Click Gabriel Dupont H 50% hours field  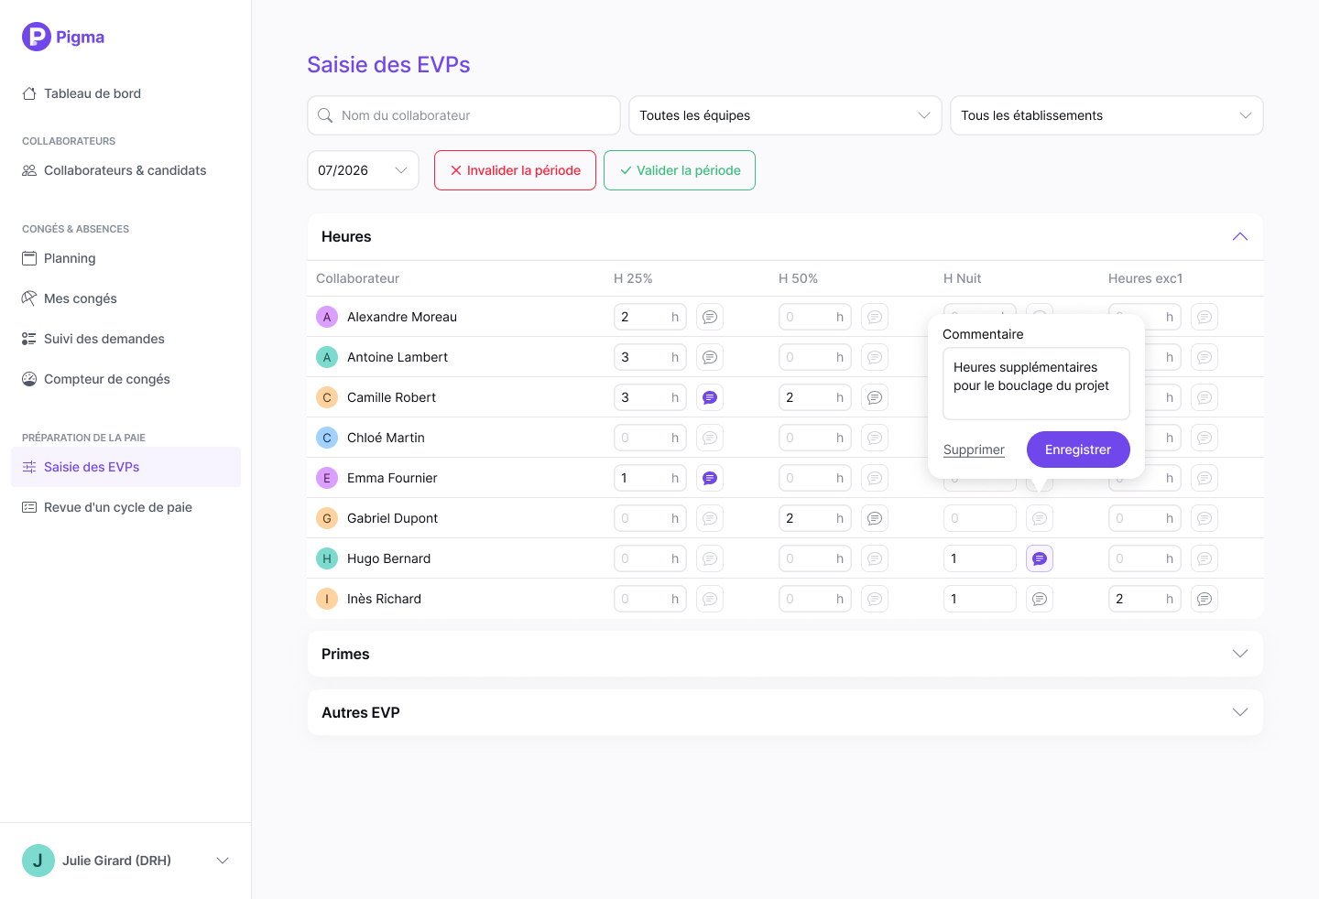click(x=814, y=518)
